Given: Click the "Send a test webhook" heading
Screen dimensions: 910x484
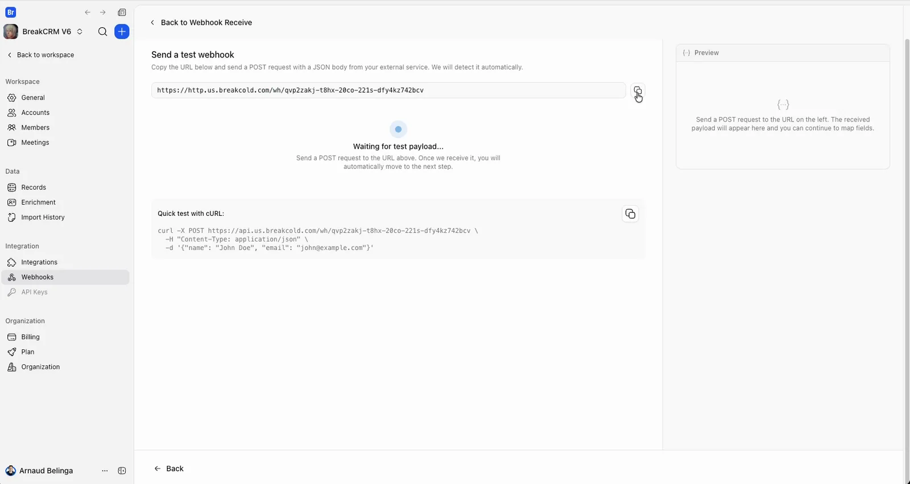Looking at the screenshot, I should [x=193, y=55].
